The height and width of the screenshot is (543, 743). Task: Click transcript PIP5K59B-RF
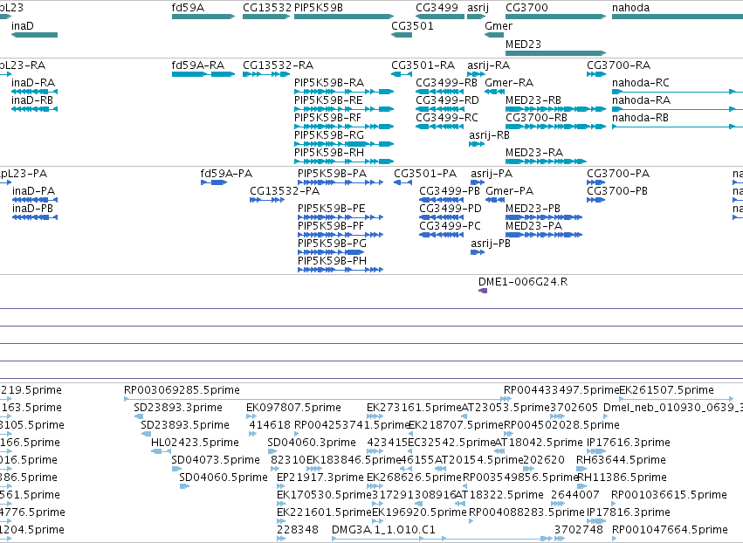(x=344, y=127)
